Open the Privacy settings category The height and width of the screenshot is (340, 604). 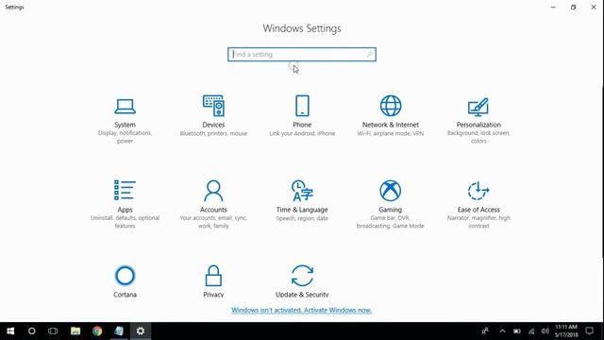pyautogui.click(x=213, y=281)
